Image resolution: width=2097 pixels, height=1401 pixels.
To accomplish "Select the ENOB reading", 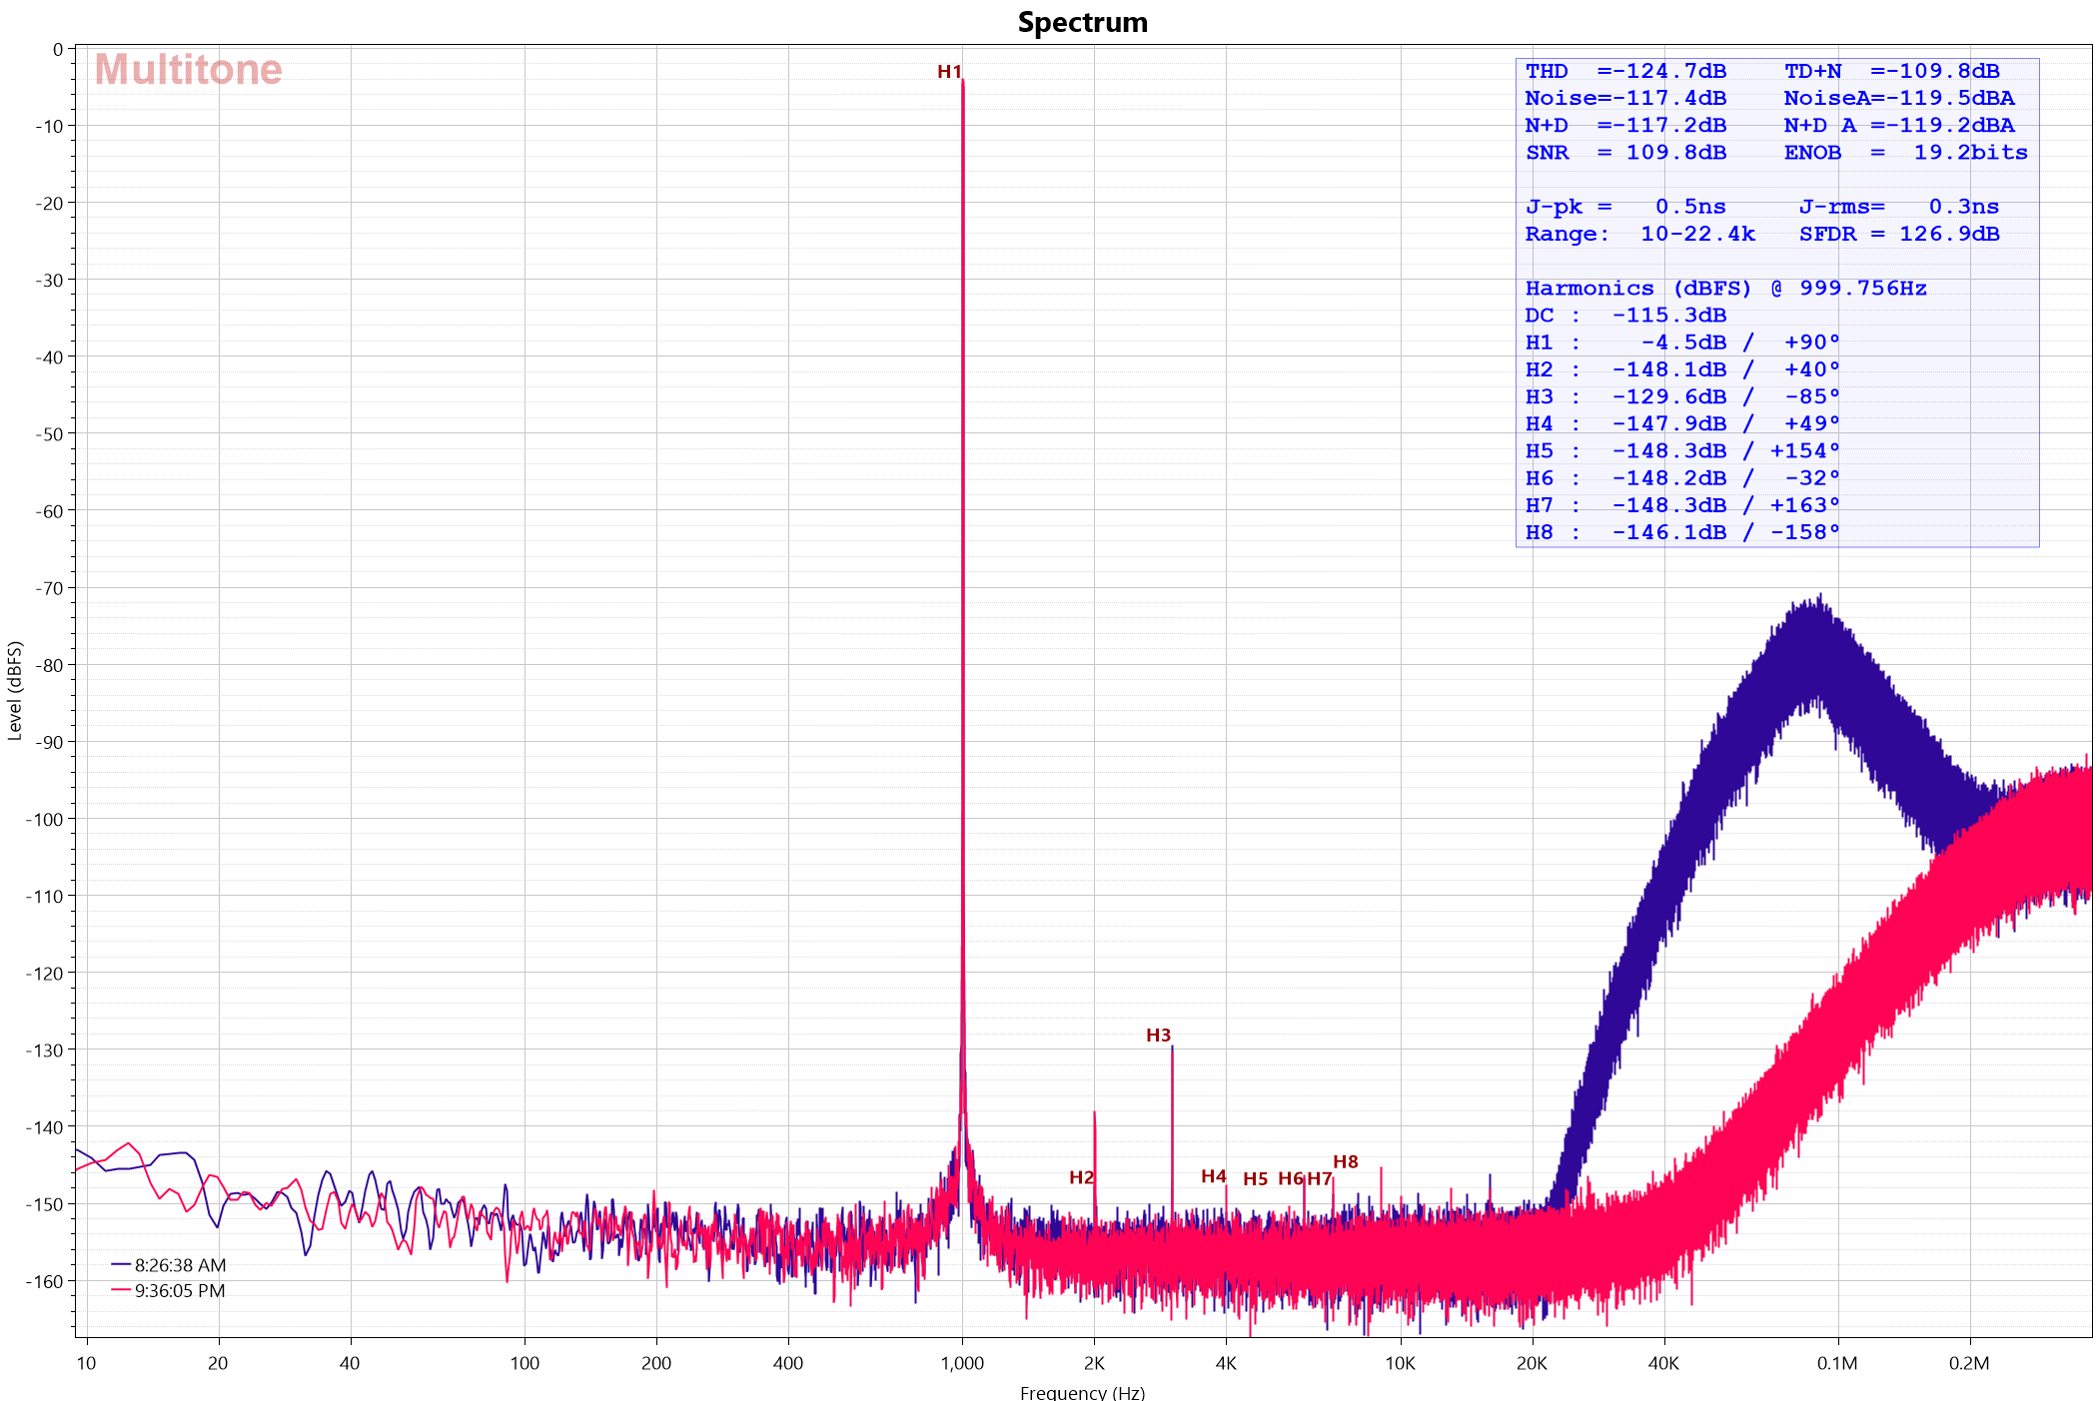I will [1905, 153].
